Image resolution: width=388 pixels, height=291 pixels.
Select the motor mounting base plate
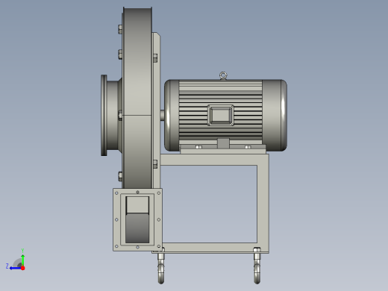223,151
